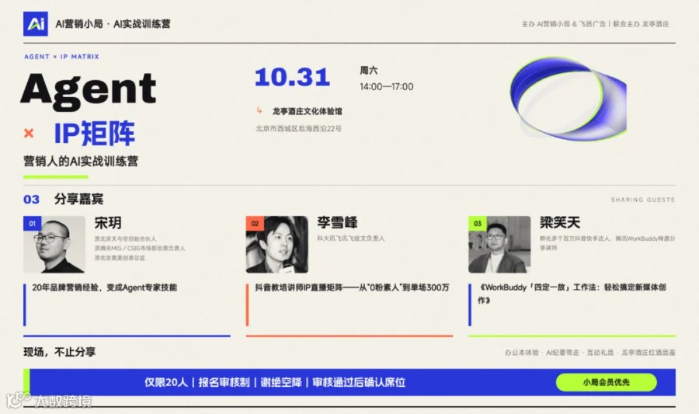Click the section number 03

(x=31, y=199)
